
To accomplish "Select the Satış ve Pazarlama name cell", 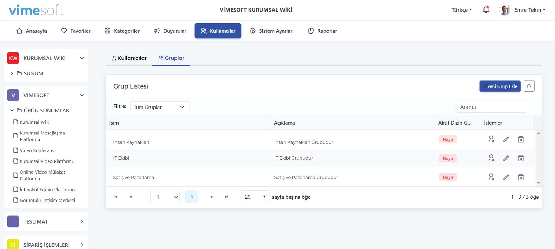I will pyautogui.click(x=133, y=177).
